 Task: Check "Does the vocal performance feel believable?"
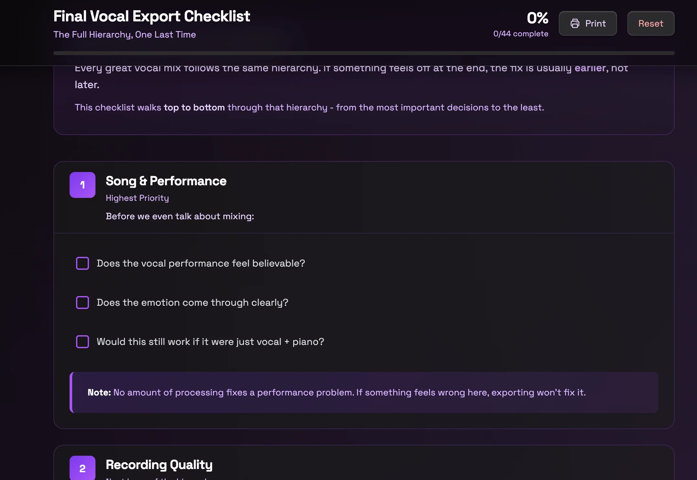83,263
